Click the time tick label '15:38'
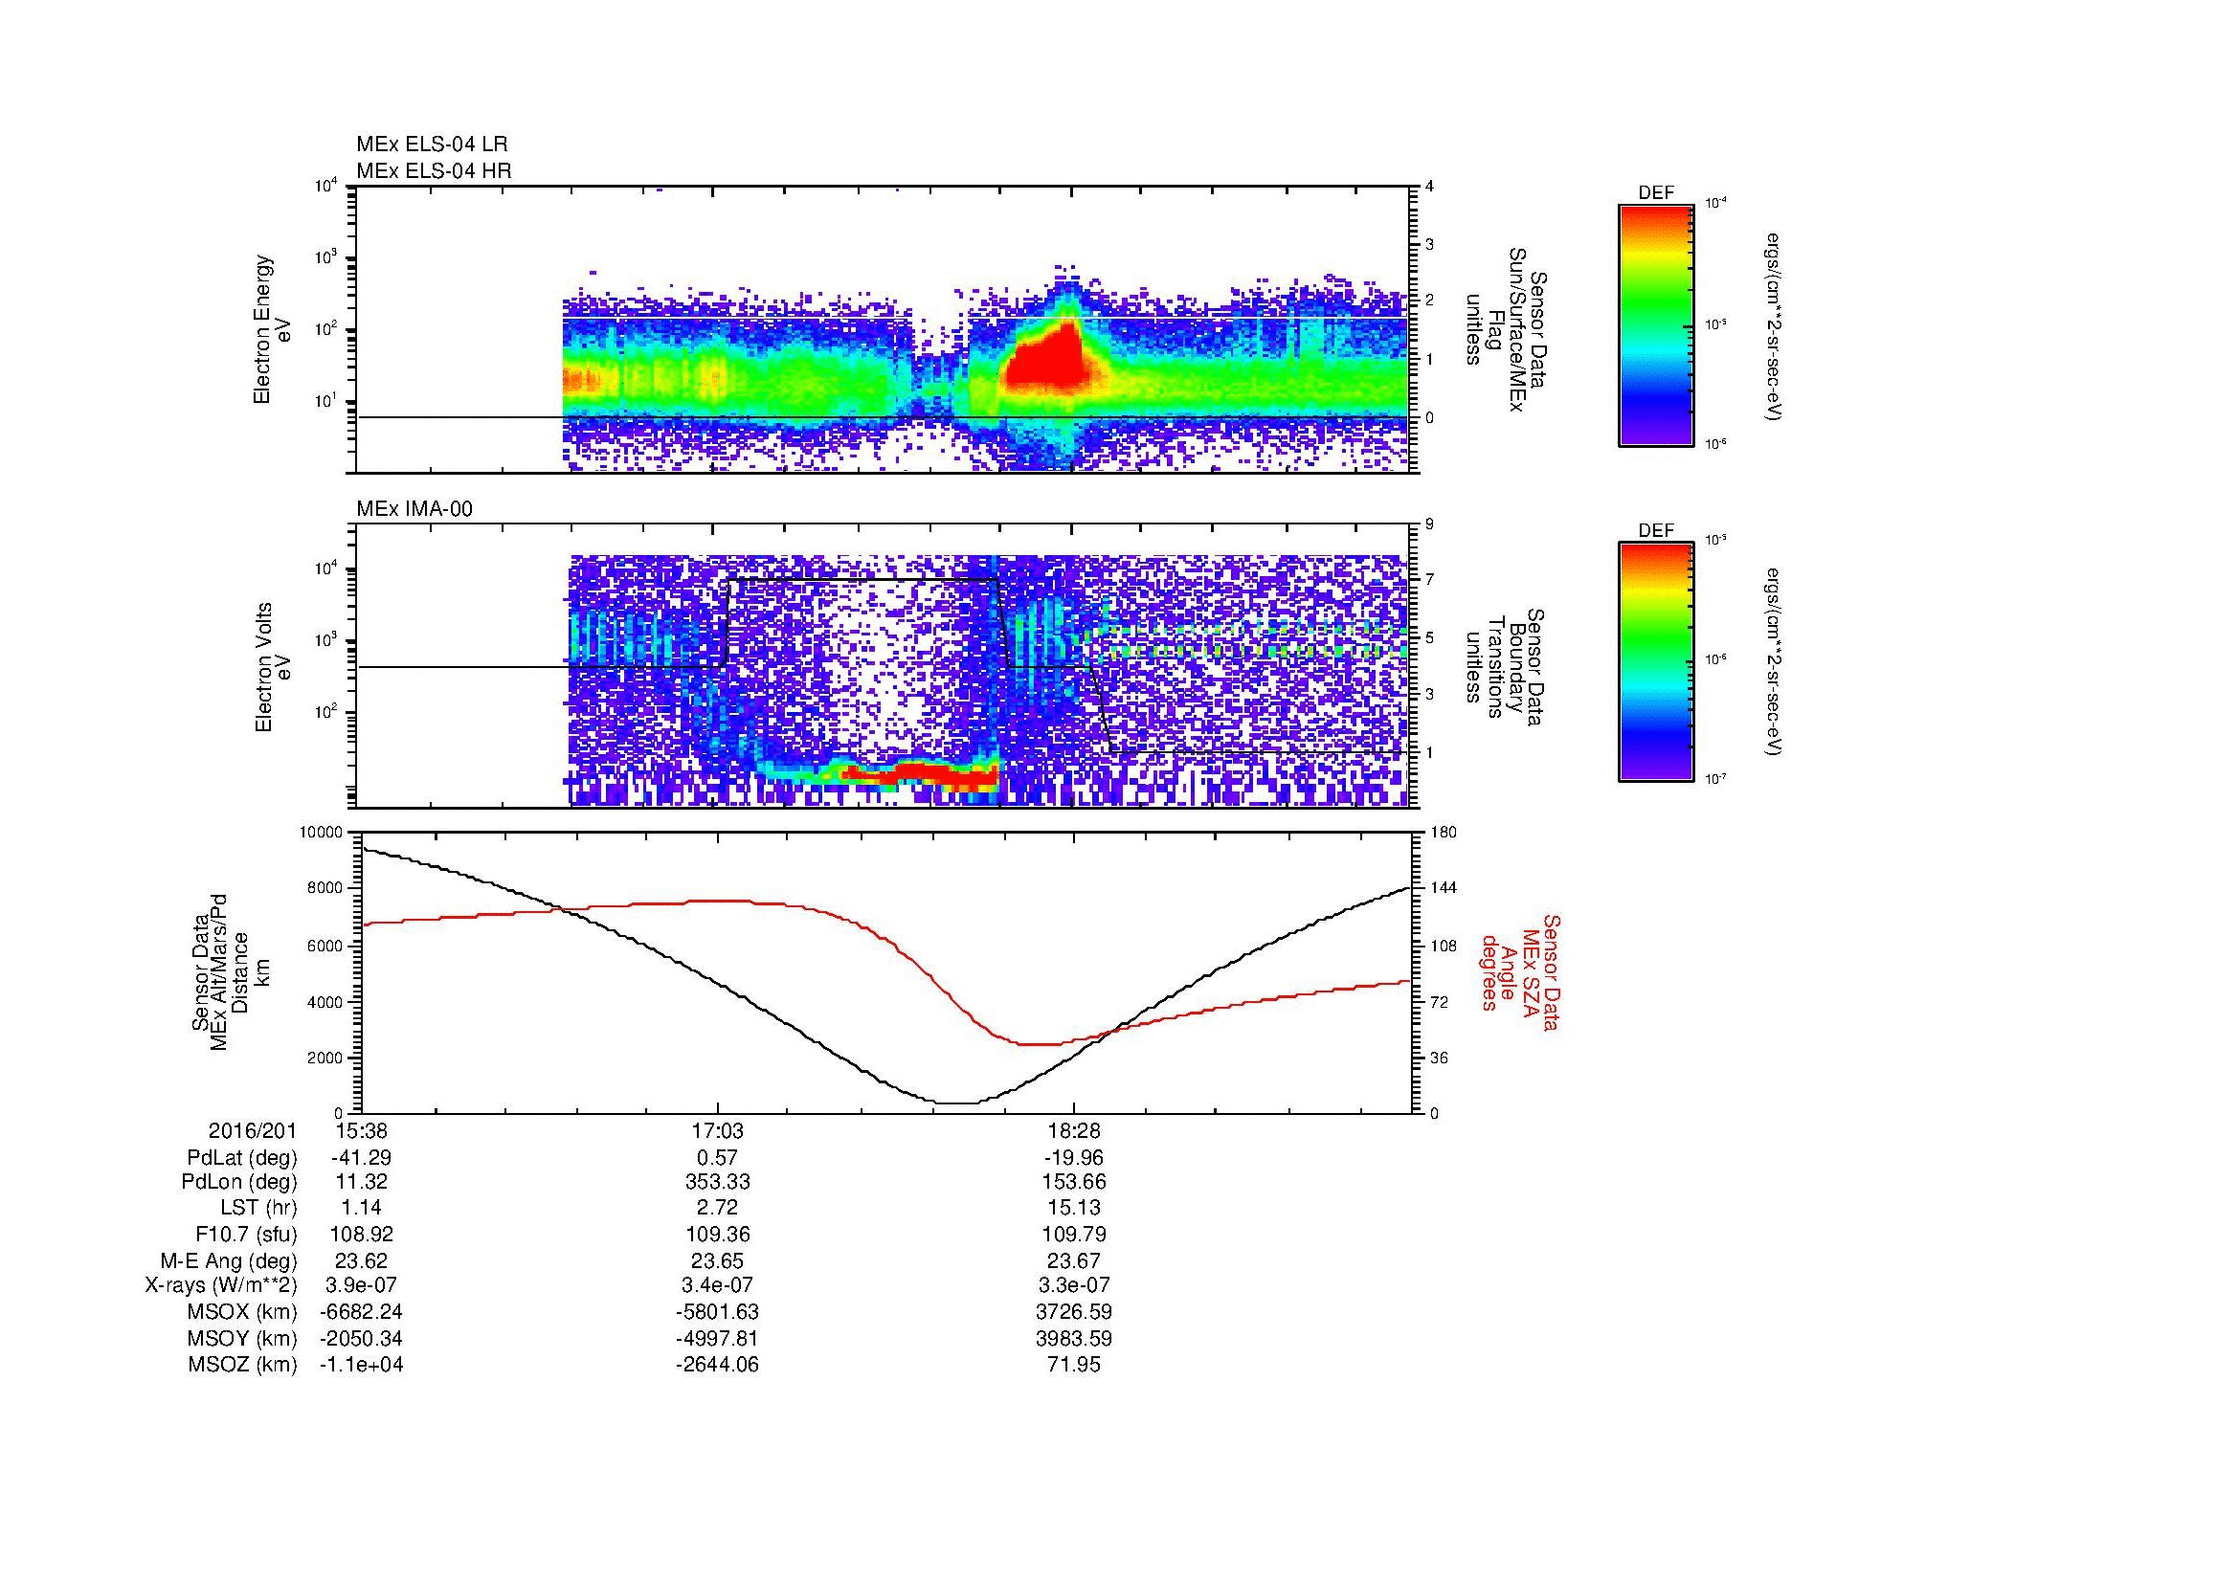The height and width of the screenshot is (1582, 2239). pos(361,1131)
